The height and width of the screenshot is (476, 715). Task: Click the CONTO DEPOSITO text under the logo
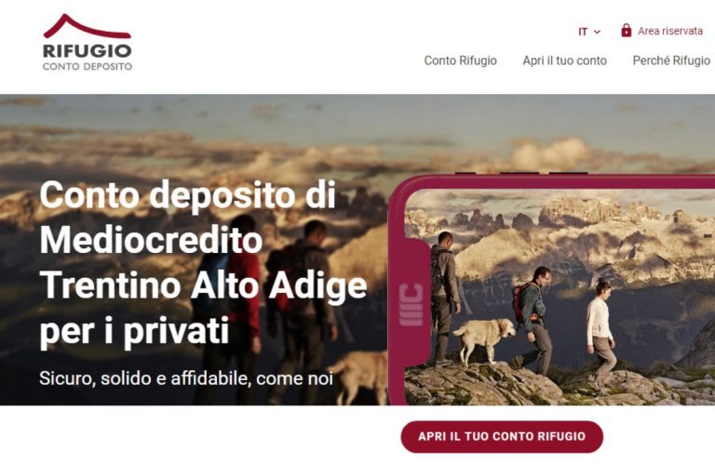(x=88, y=67)
